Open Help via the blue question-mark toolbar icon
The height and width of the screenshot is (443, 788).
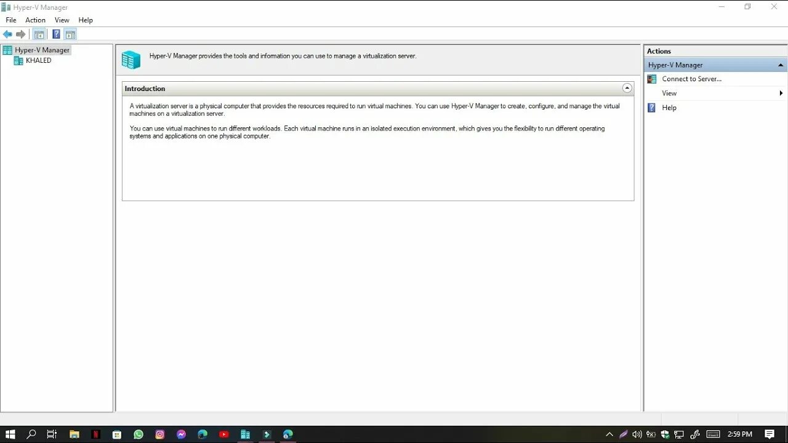[x=56, y=34]
